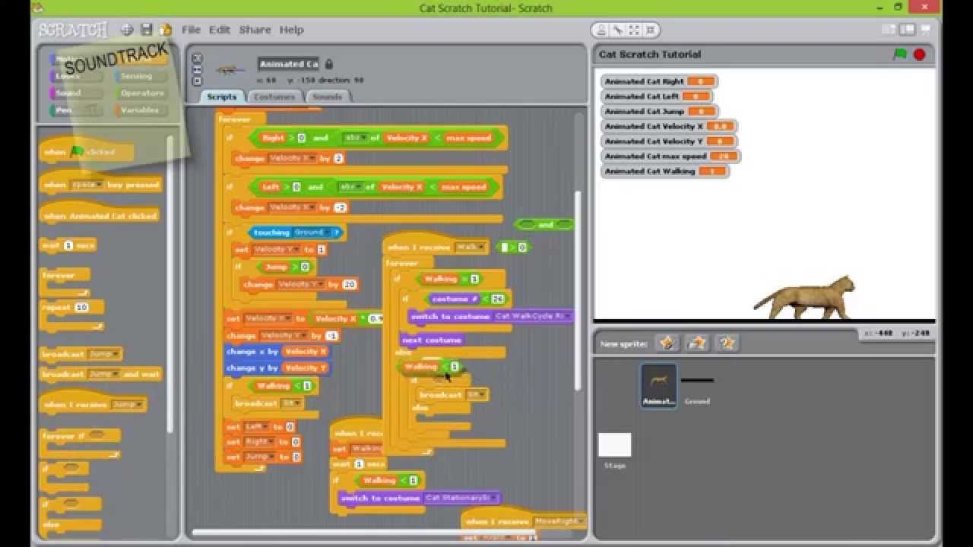The height and width of the screenshot is (547, 973).
Task: Click the save project floppy icon
Action: [147, 30]
